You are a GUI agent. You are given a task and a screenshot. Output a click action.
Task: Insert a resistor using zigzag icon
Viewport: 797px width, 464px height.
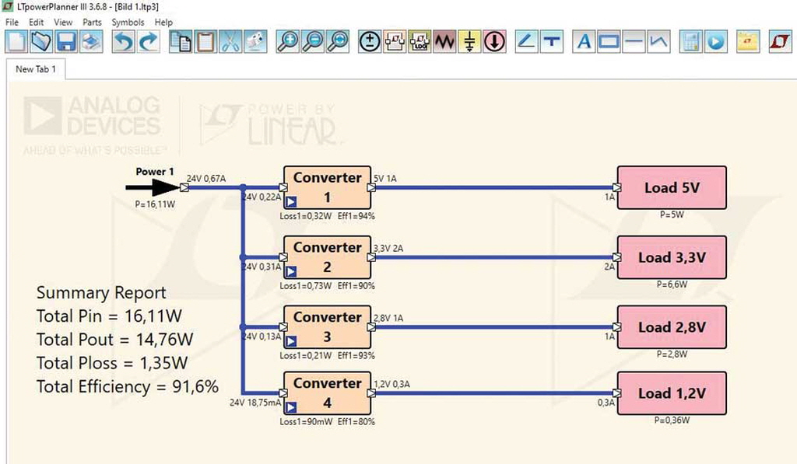pyautogui.click(x=444, y=42)
